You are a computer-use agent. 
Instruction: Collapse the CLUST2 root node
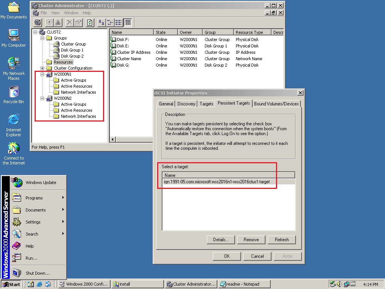(x=35, y=32)
